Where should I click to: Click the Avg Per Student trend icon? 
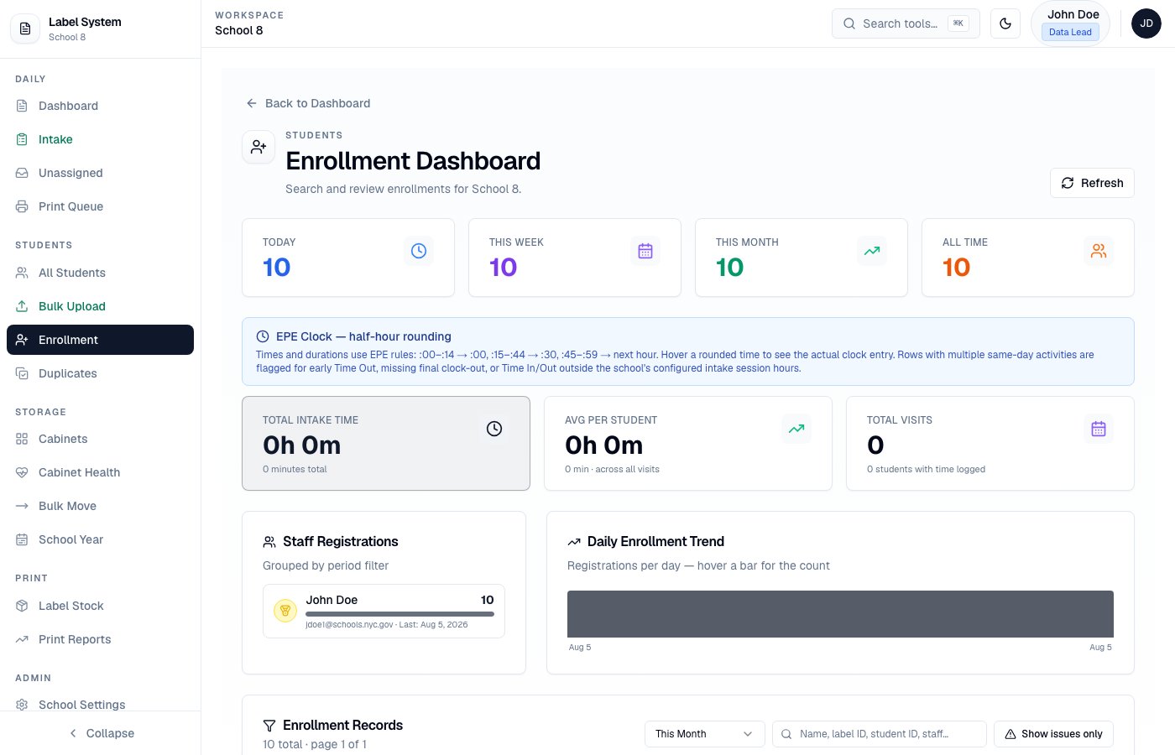[796, 429]
